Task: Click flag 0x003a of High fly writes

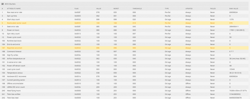Action: point(77,55)
